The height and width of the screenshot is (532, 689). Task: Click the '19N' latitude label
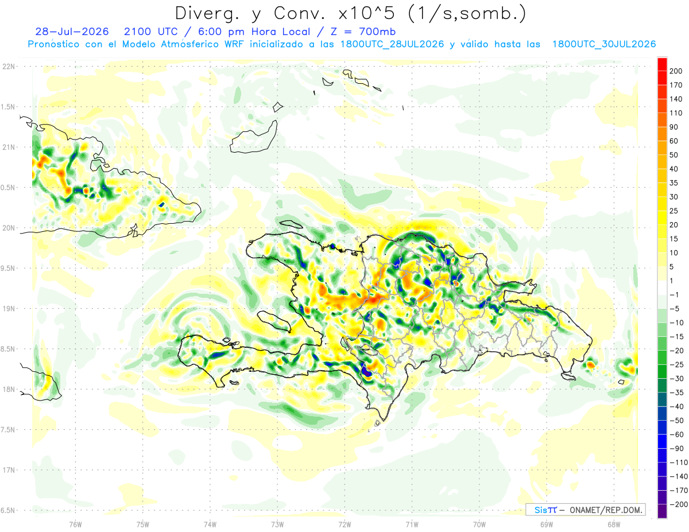(9, 309)
